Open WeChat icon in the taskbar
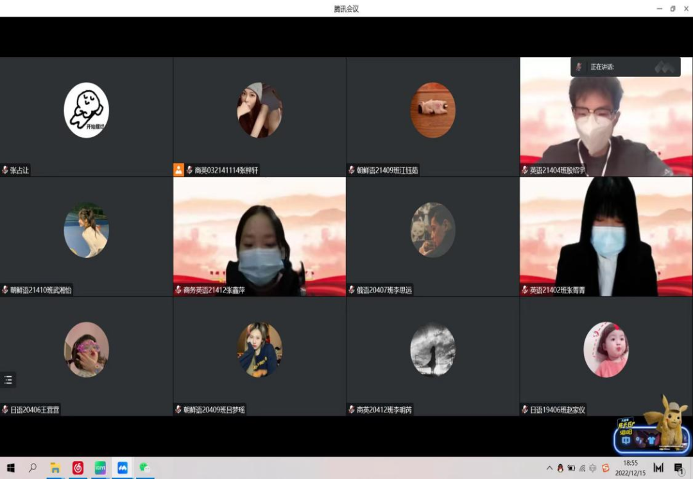The image size is (693, 479). [x=145, y=468]
